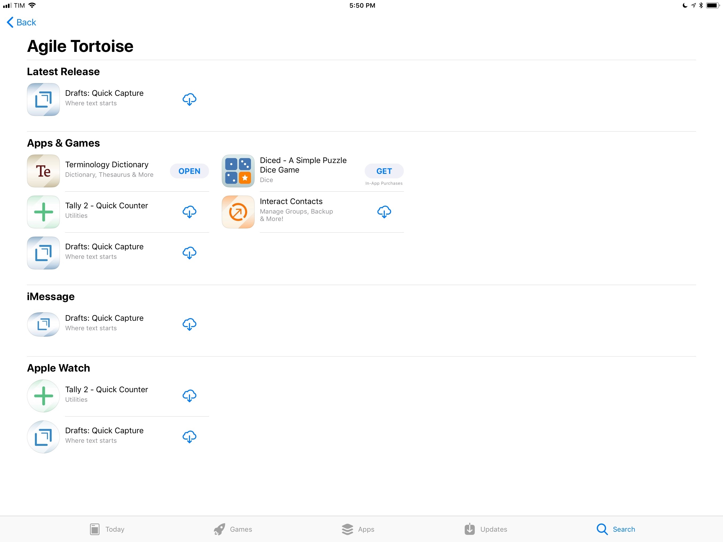Switch to the Apps tab
The width and height of the screenshot is (723, 542).
[358, 529]
